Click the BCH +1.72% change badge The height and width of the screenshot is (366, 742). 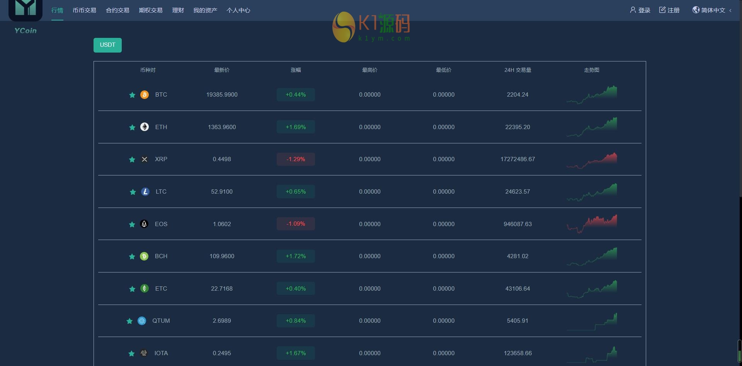coord(296,256)
